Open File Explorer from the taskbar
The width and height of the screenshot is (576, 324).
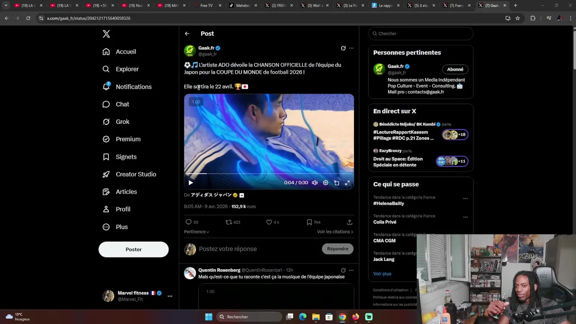click(316, 317)
